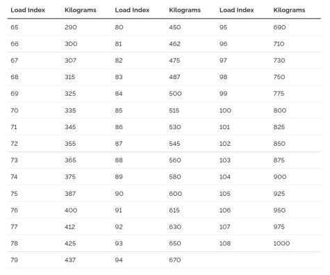Select load index 100 cell
The image size is (330, 275).
(x=225, y=110)
